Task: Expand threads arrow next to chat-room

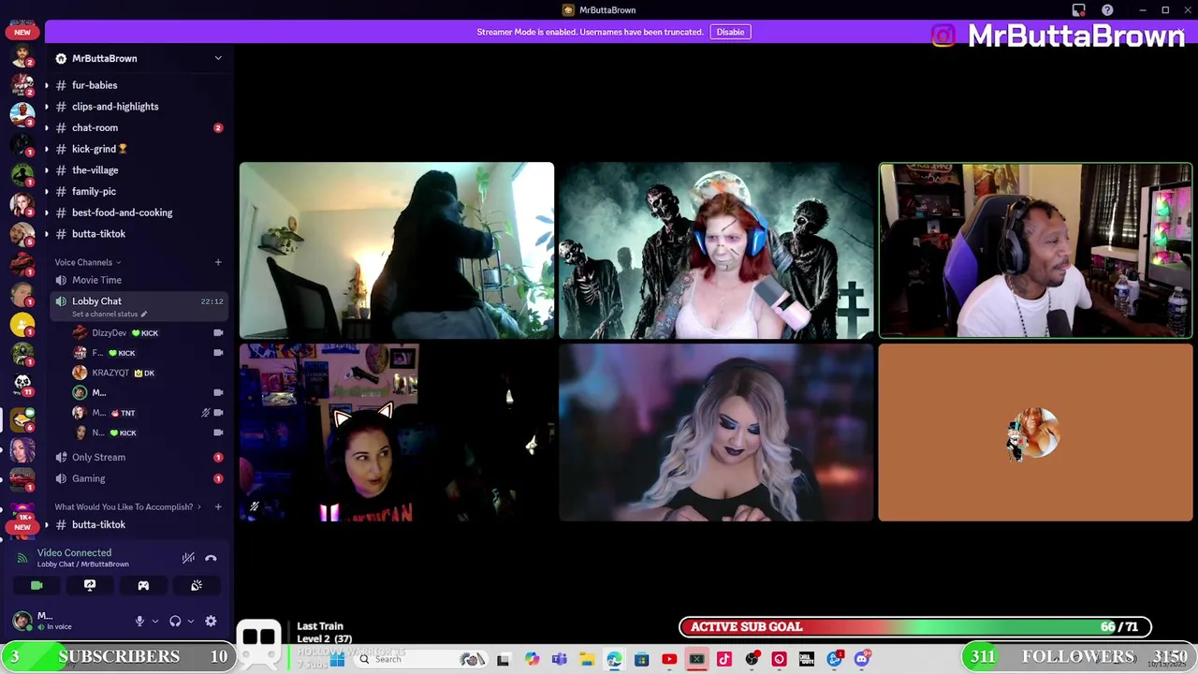Action: coord(46,127)
